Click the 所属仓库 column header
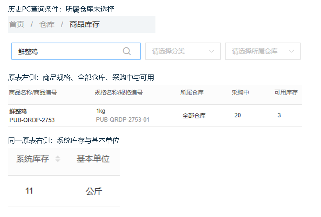This screenshot has width=321, height=217. [192, 92]
